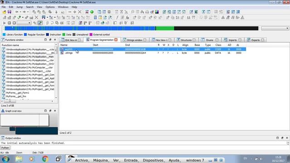
Task: Click the purple save floppy icon
Action: 9,12
